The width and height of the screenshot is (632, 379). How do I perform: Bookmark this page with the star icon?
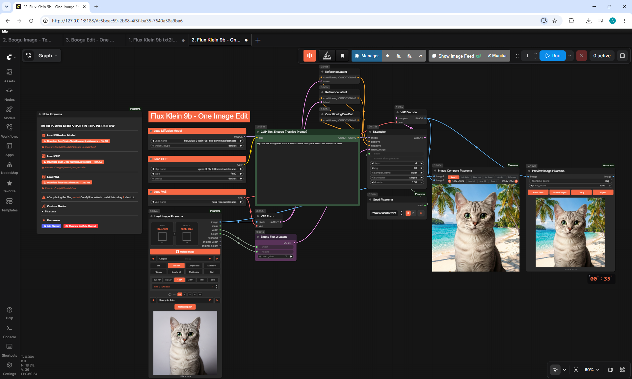coord(555,21)
